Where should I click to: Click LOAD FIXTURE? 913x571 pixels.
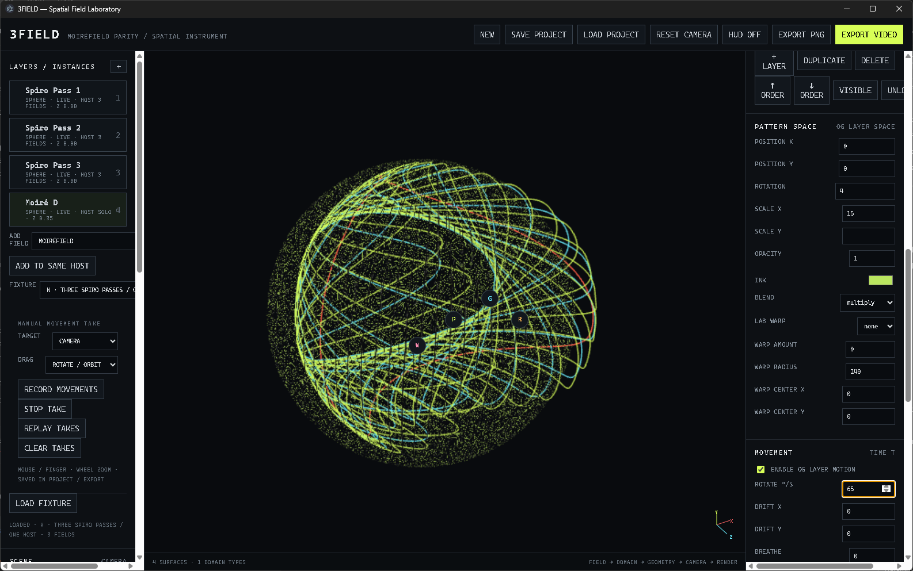point(43,503)
